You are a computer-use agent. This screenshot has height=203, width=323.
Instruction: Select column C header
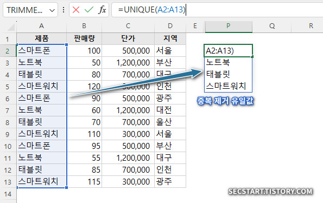(128, 27)
